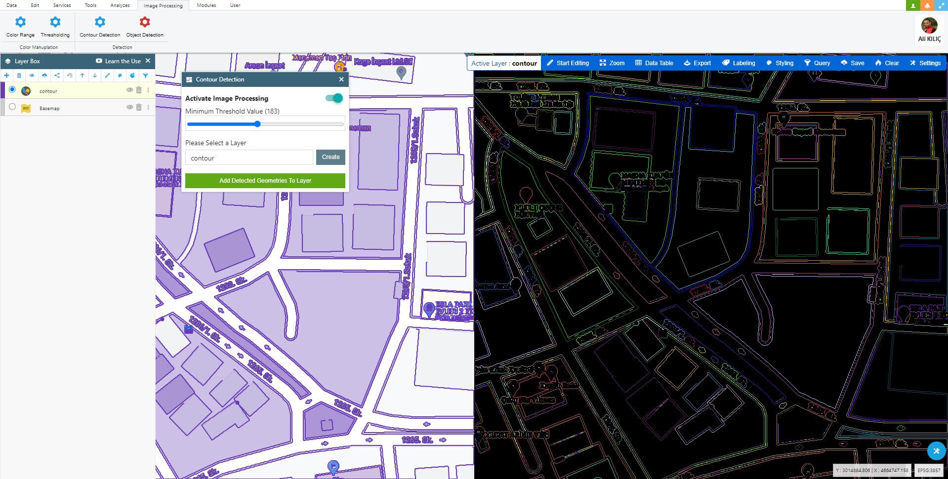Click the Basemap XYZ layer icon

(26, 108)
